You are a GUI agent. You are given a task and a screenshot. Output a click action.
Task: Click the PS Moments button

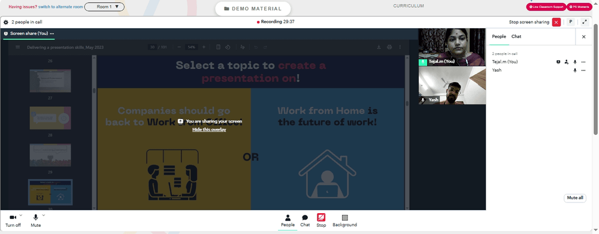579,7
